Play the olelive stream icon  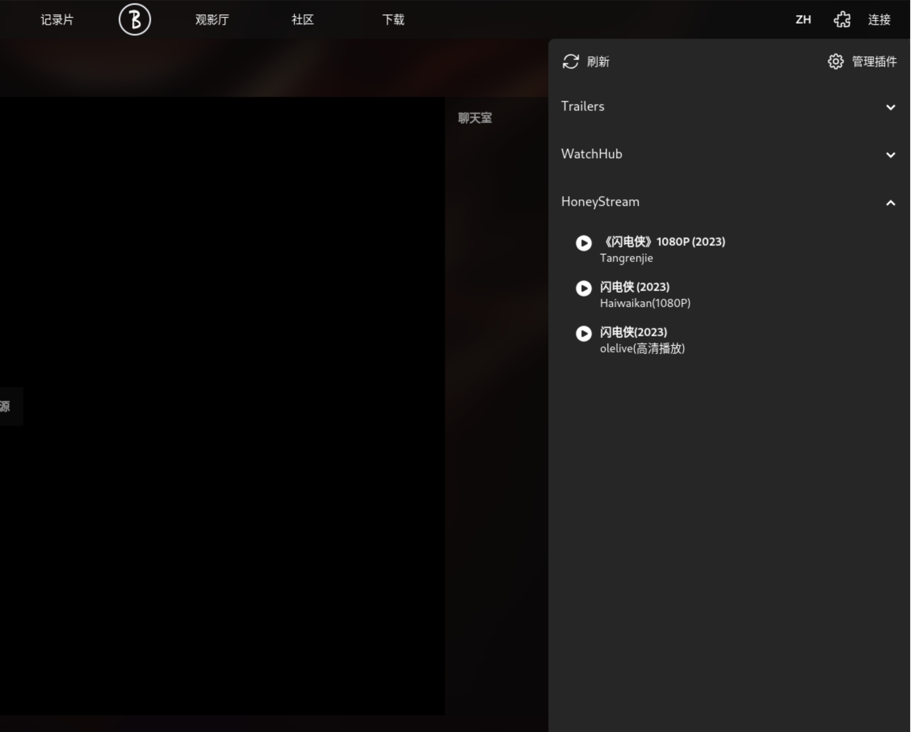[x=584, y=334]
